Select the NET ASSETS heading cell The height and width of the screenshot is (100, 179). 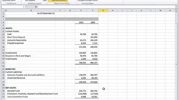[x=11, y=88]
